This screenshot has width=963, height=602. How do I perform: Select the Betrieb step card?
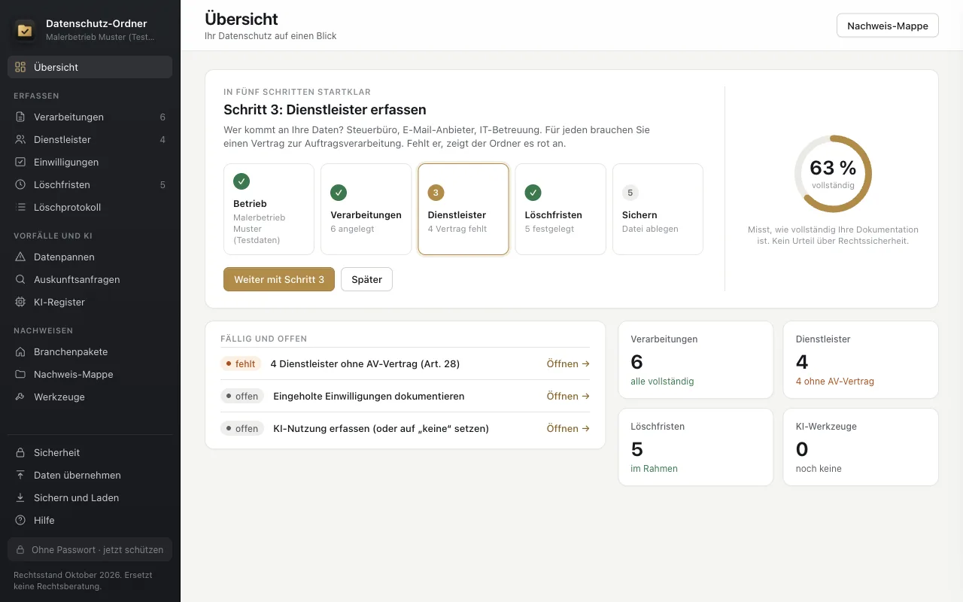click(x=269, y=209)
